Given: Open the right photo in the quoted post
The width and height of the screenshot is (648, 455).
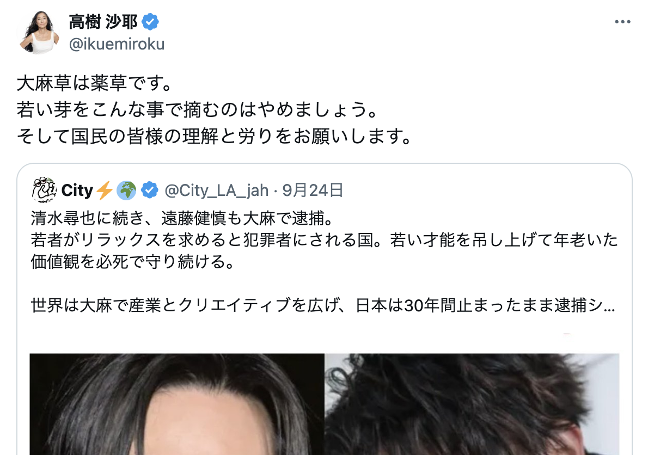Looking at the screenshot, I should 472,404.
